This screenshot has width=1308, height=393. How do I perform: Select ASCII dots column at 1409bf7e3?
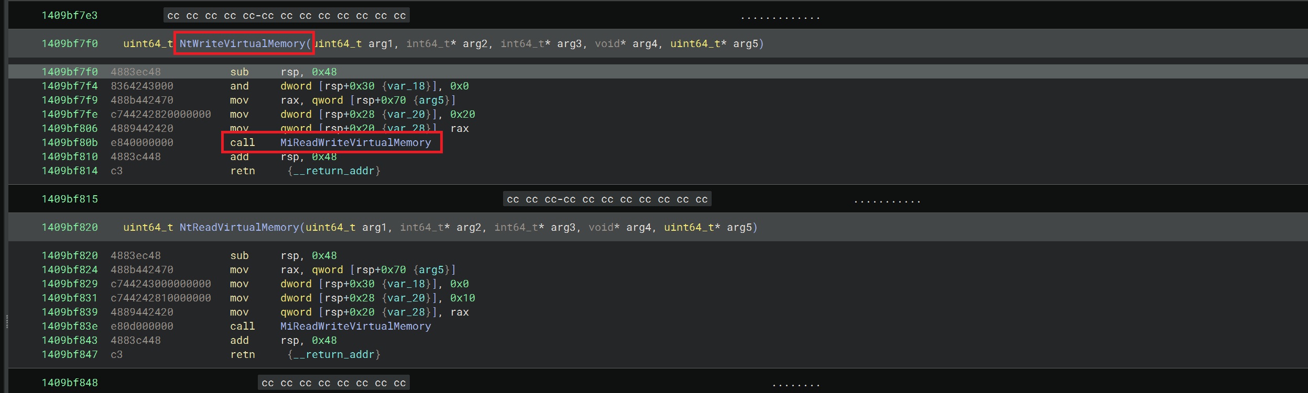click(x=780, y=18)
